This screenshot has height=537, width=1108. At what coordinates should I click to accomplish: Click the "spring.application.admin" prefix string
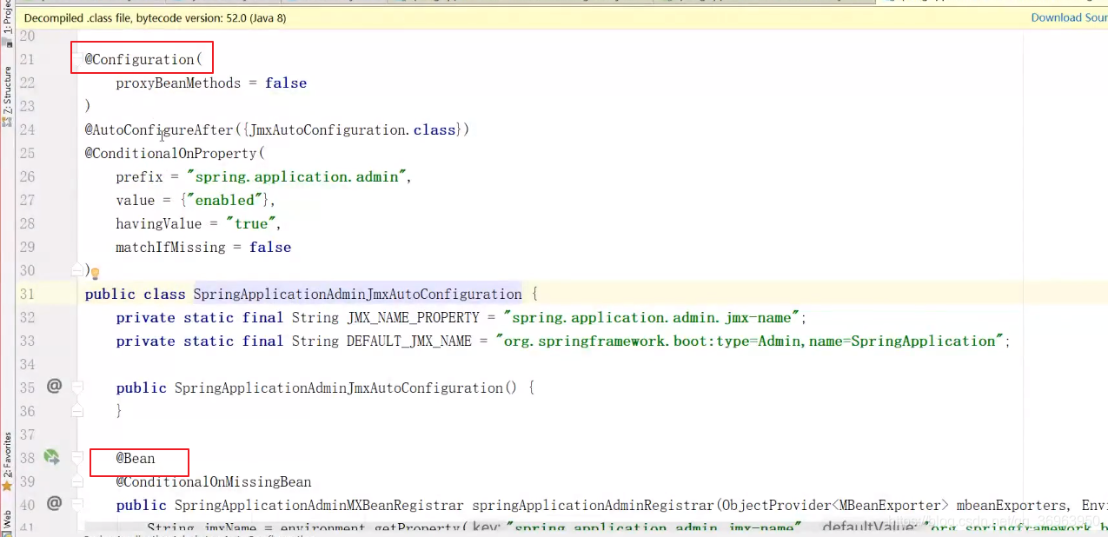(296, 176)
